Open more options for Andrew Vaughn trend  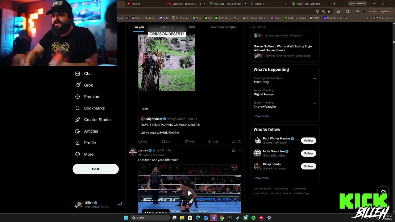point(314,103)
